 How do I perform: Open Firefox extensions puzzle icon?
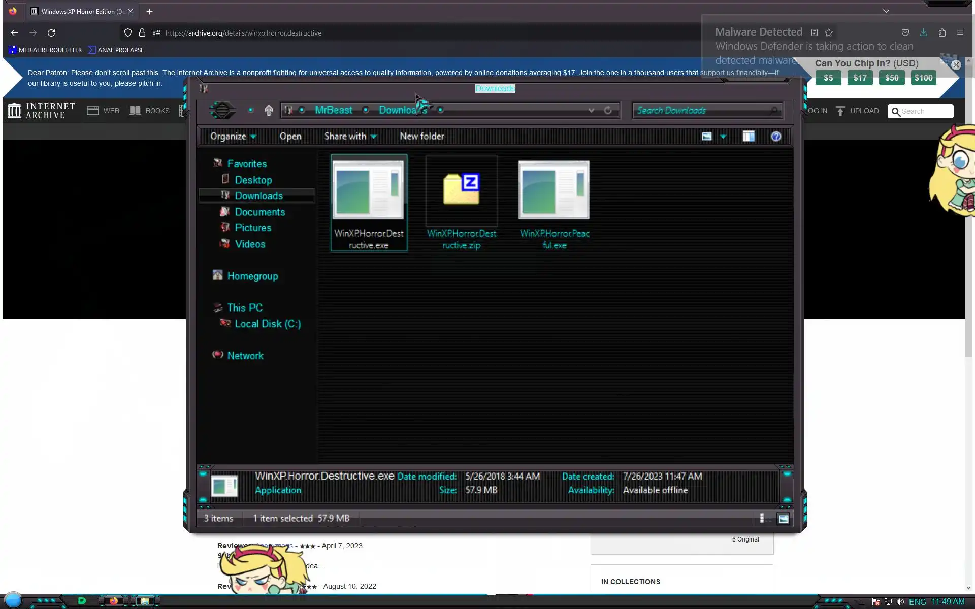[942, 32]
